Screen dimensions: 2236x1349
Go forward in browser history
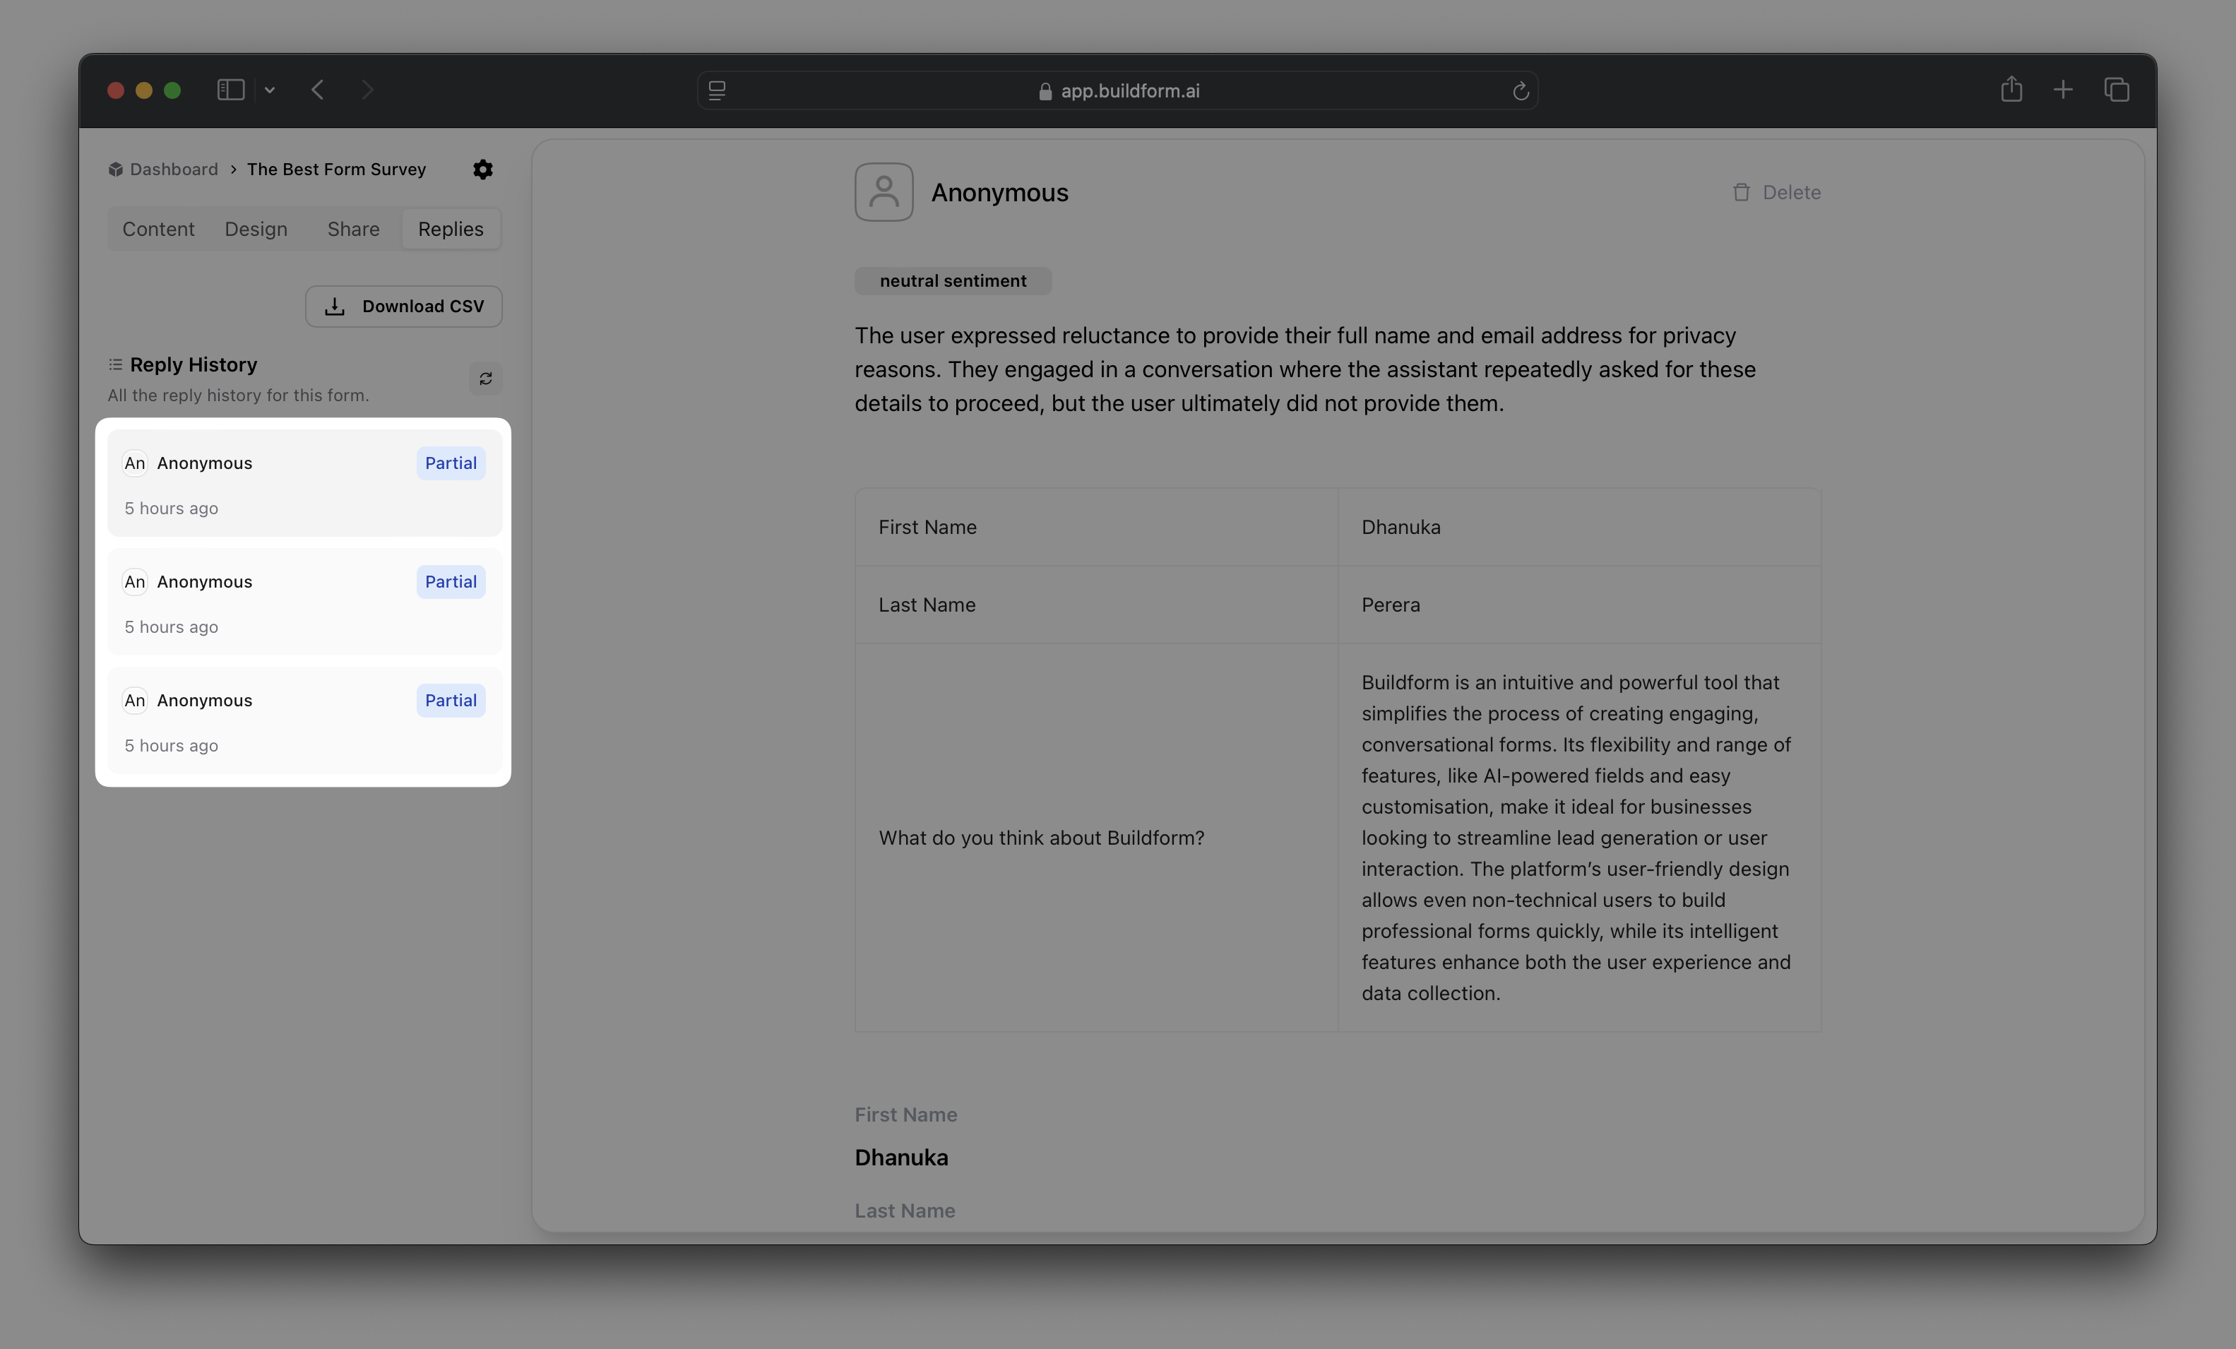(367, 90)
